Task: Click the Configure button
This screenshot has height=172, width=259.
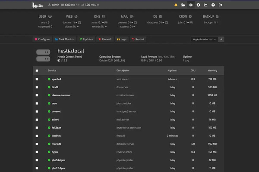Action: [x=42, y=39]
